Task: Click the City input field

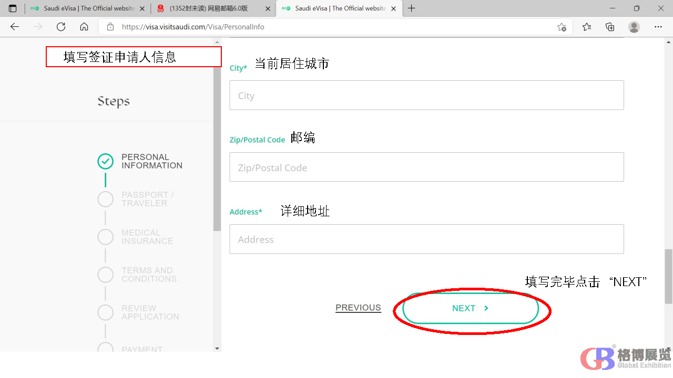Action: 426,96
